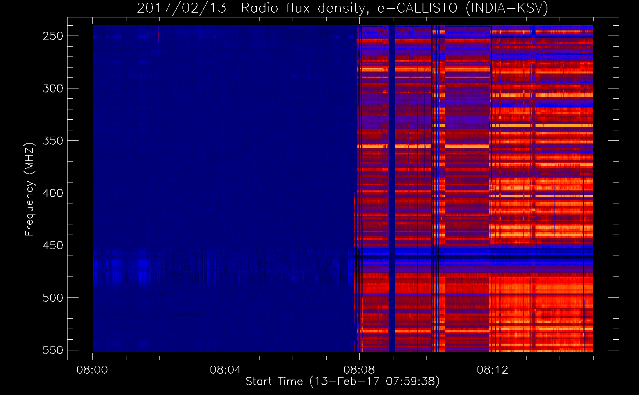The image size is (639, 395).
Task: Click the 08:12 time tick label
Action: click(492, 370)
